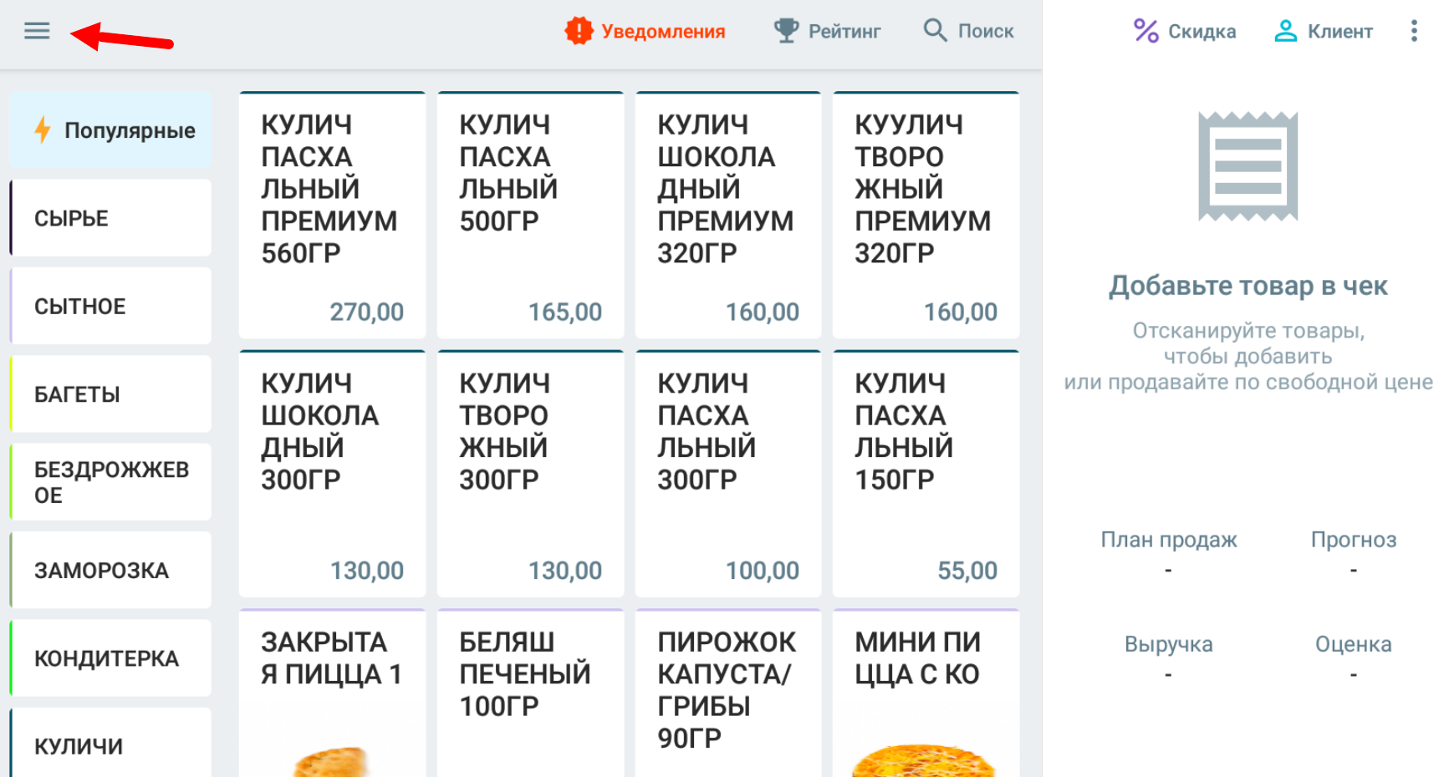
Task: Add КУЛИЧ ПАСХАЛЬНЫЙ ПРЕМИУМ 560ГР to check
Action: pos(332,215)
